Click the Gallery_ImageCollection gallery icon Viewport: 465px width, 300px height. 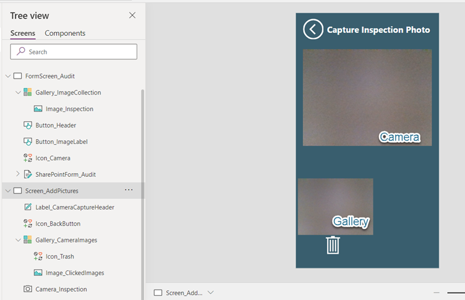(x=28, y=92)
